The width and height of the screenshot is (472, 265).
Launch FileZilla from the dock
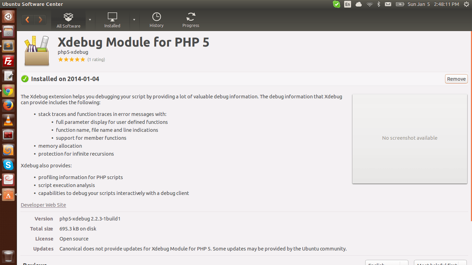[8, 61]
